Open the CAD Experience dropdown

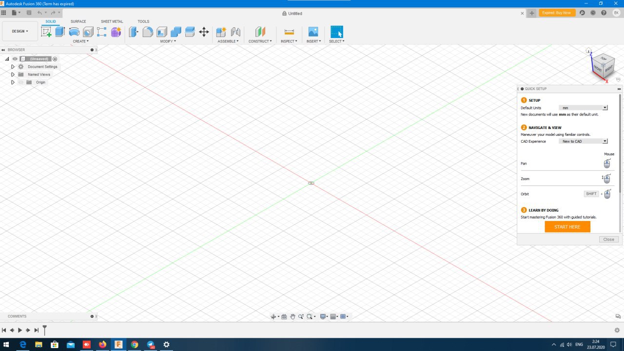pos(583,141)
